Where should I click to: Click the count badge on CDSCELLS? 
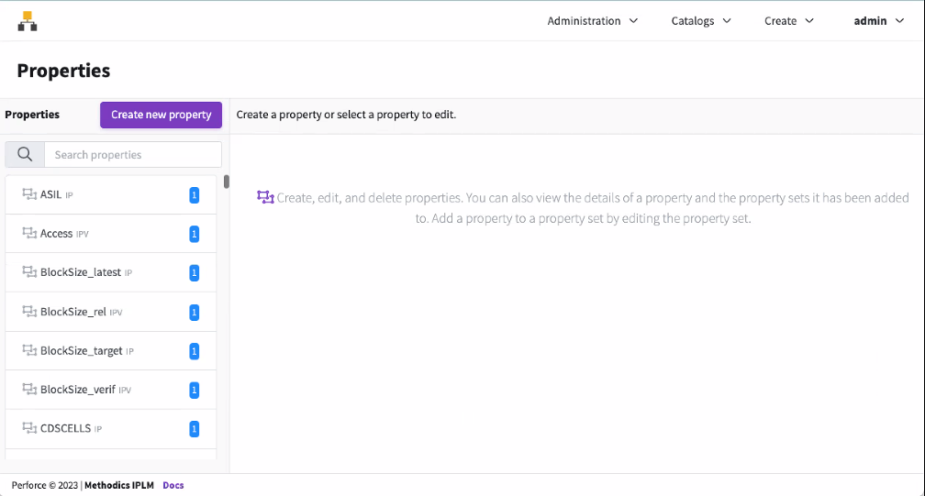(x=194, y=429)
